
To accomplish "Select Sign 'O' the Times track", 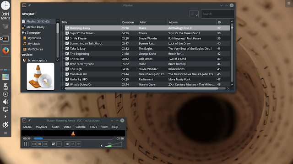I will pos(147,33).
